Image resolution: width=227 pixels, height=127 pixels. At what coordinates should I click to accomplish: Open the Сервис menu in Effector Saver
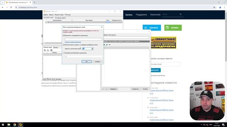pos(45,15)
